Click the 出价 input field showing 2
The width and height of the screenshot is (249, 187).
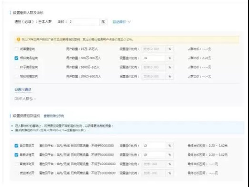(x=84, y=22)
